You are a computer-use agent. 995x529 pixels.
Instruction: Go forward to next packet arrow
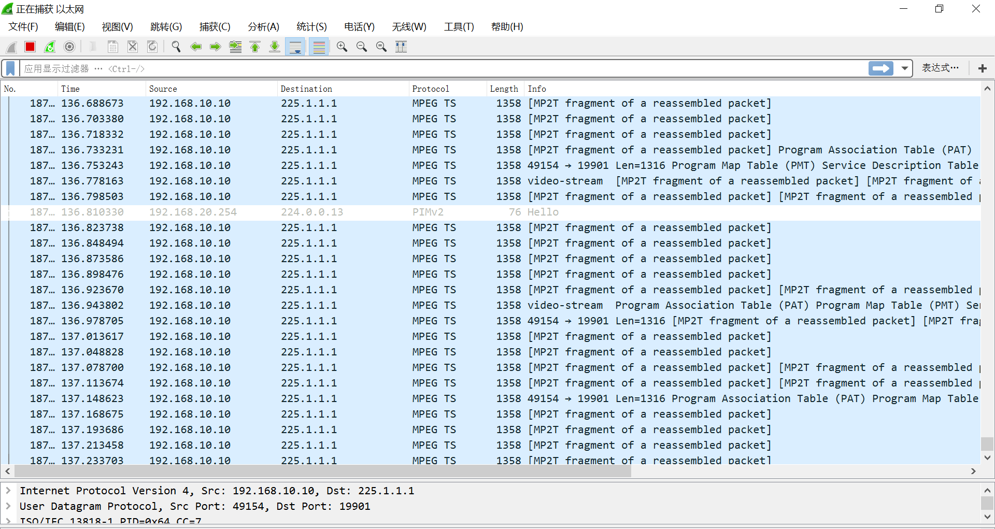pos(216,47)
